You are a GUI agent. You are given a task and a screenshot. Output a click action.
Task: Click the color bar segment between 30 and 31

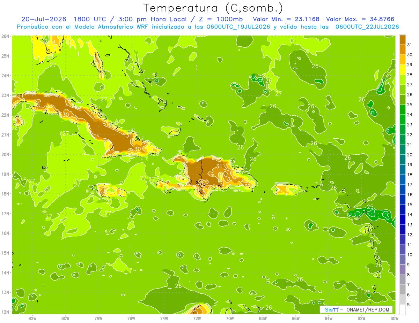tap(403, 49)
